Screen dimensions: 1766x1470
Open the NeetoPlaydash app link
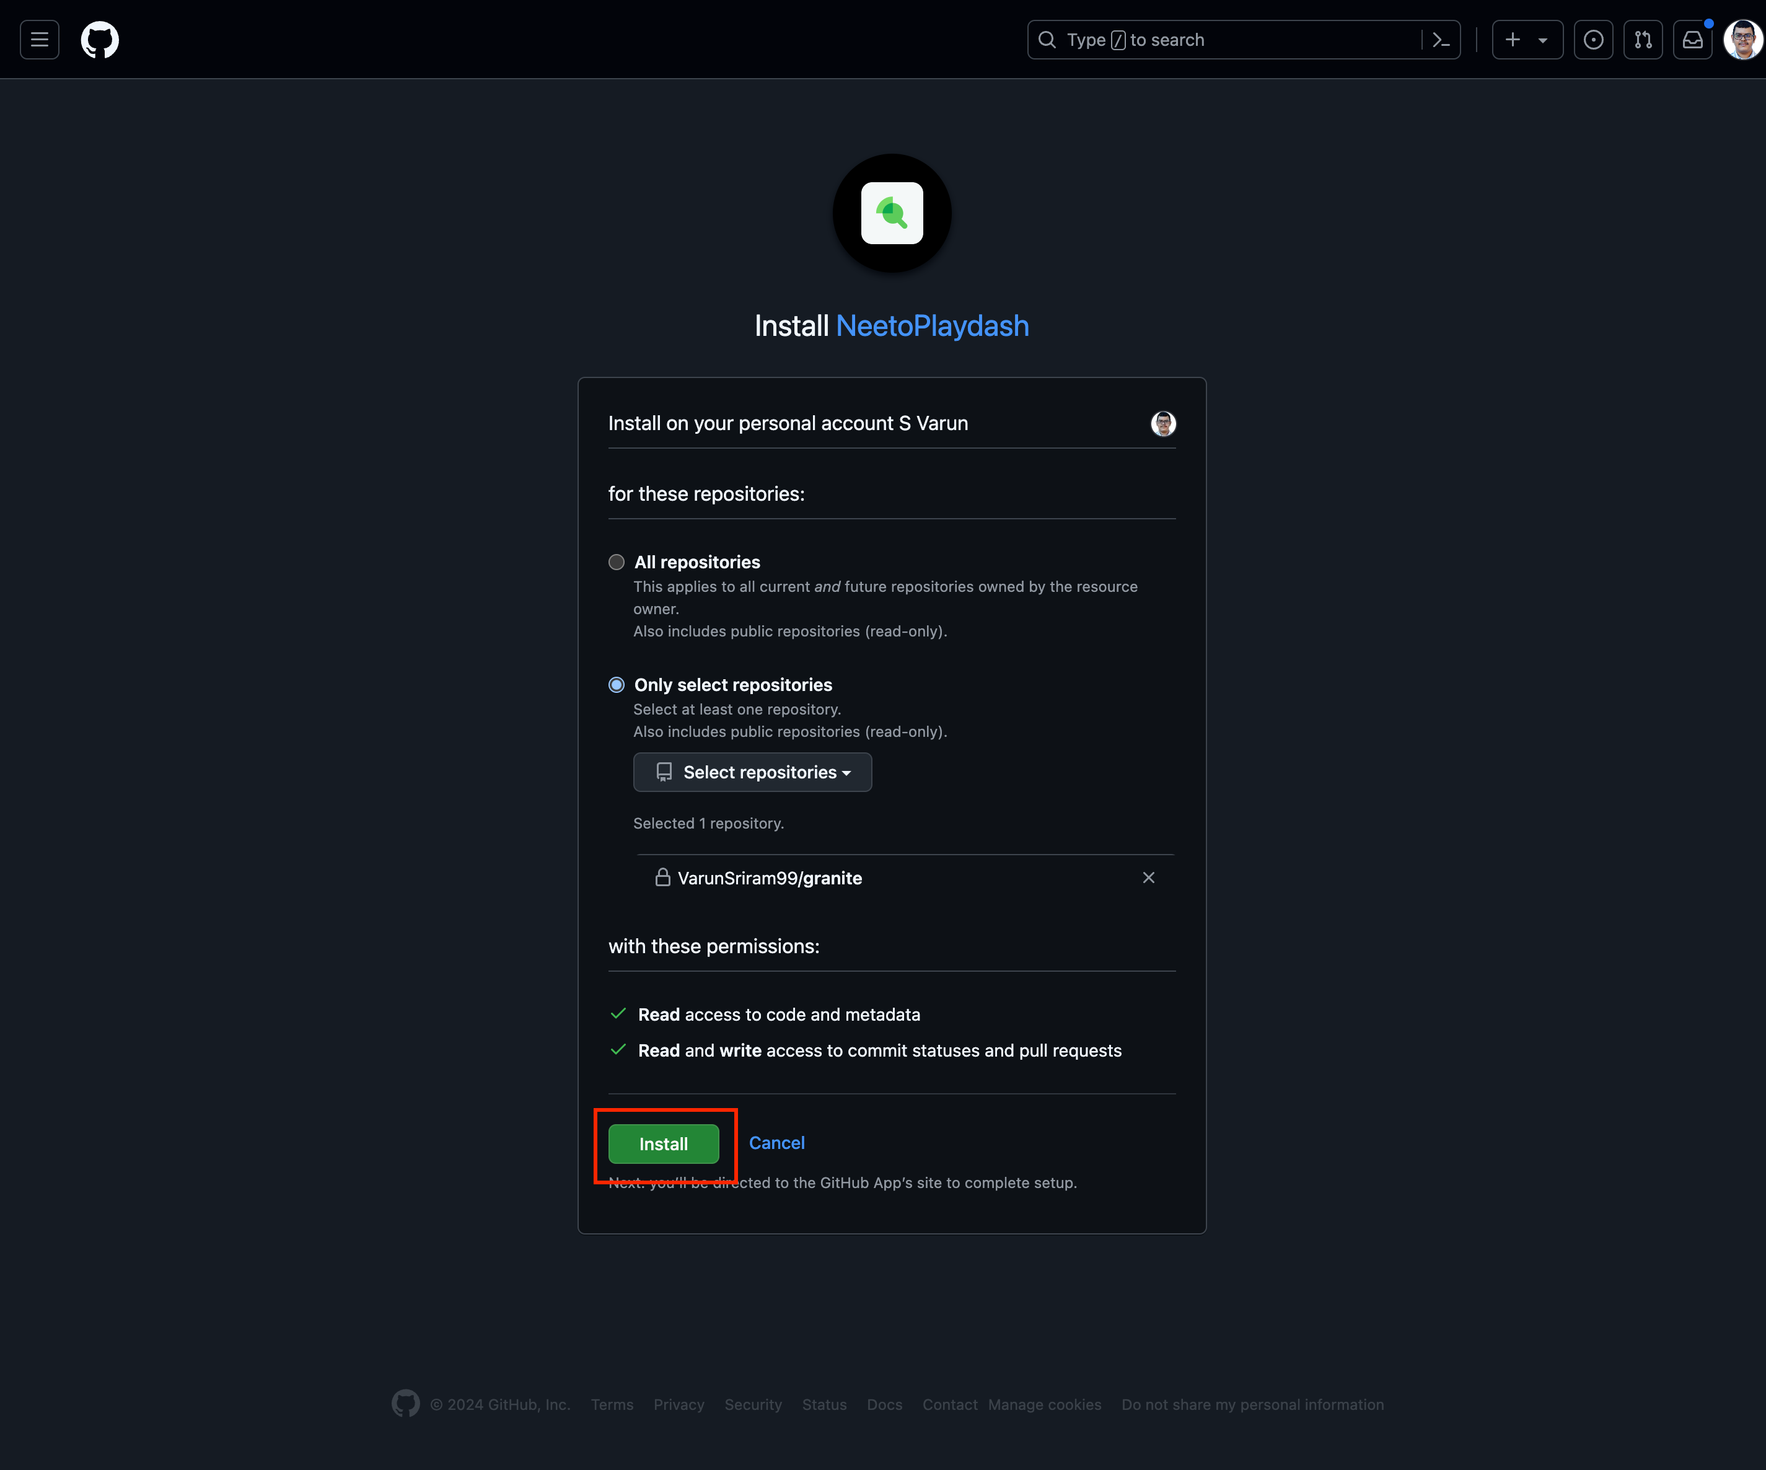point(933,325)
